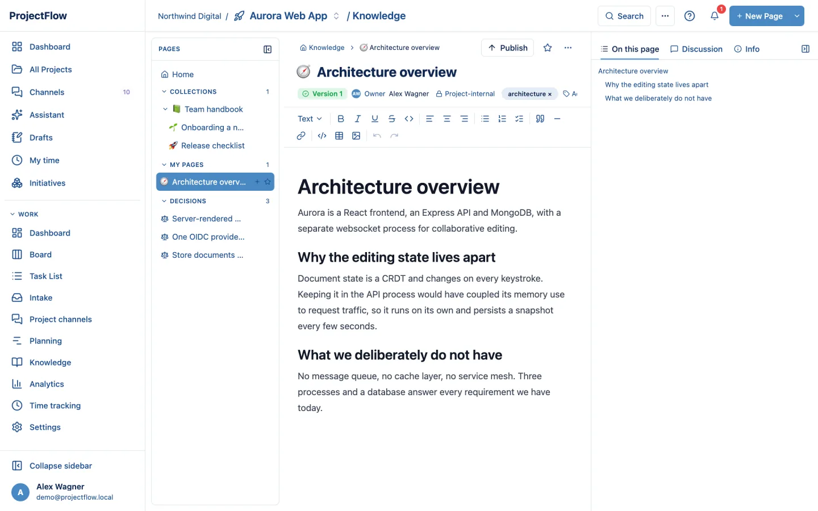Insert horizontal divider line

(557, 119)
